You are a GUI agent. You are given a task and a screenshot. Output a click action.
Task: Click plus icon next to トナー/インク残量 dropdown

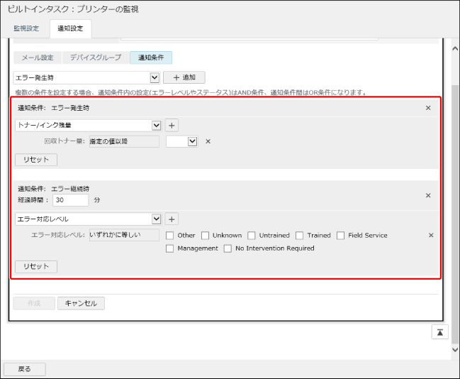click(172, 126)
